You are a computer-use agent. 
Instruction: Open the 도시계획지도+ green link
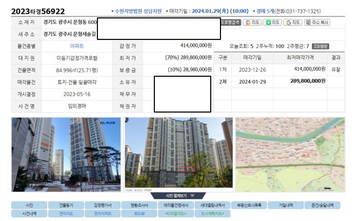click(x=213, y=214)
